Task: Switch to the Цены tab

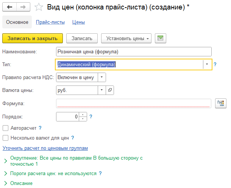Action: 78,22
